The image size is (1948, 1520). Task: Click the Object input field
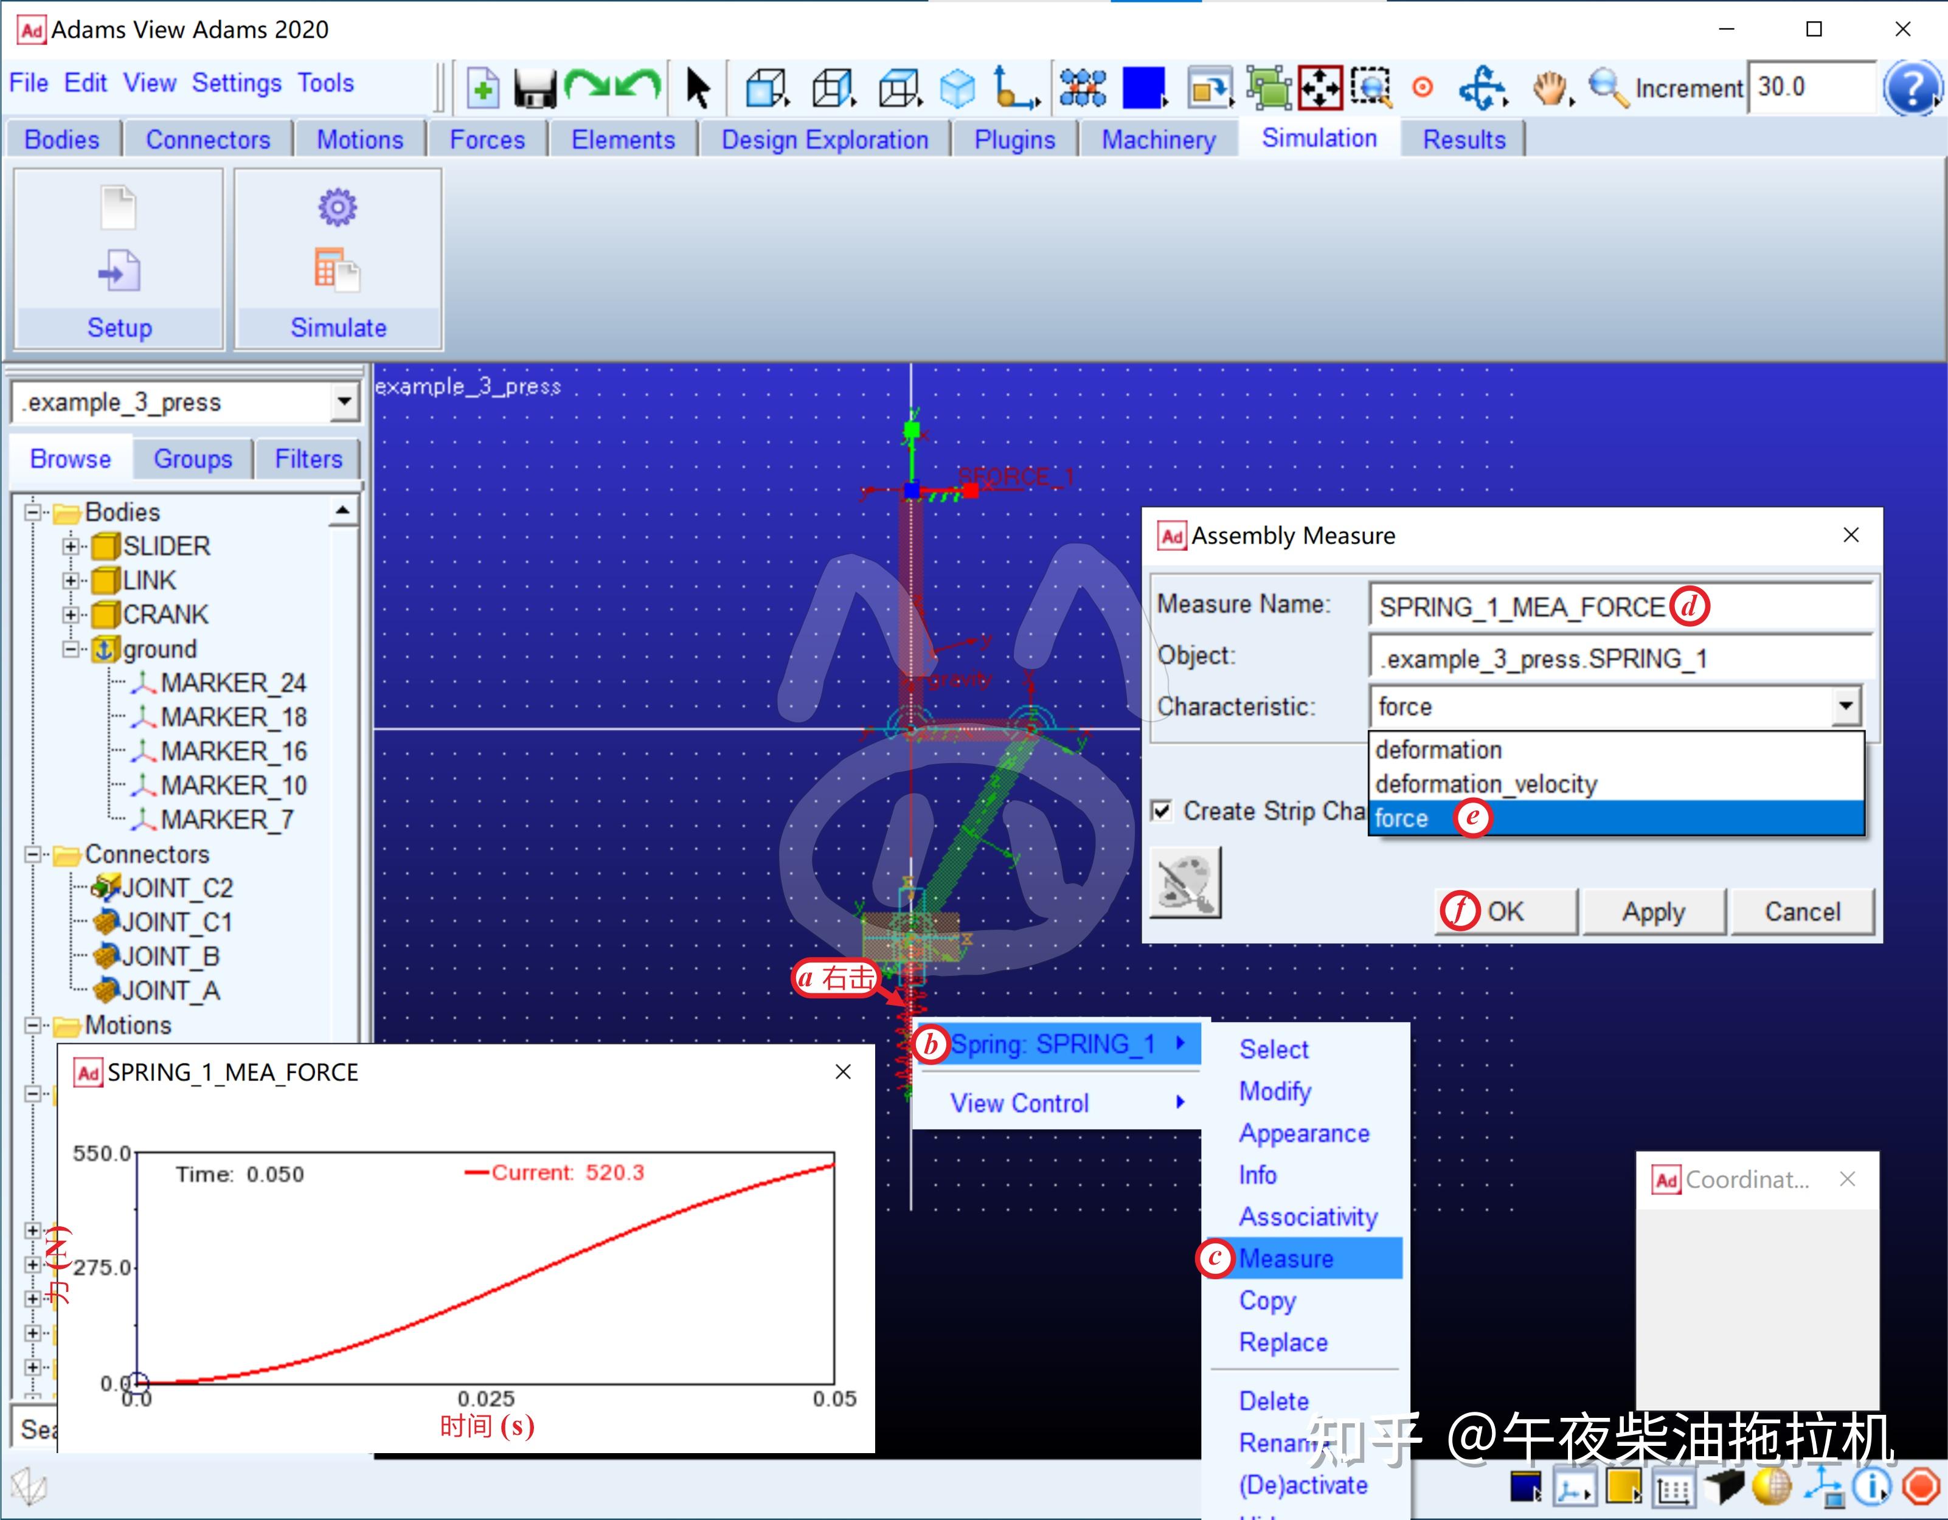pyautogui.click(x=1621, y=659)
